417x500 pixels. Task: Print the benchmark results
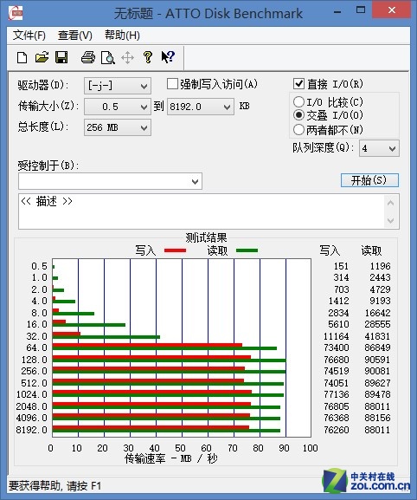(88, 57)
